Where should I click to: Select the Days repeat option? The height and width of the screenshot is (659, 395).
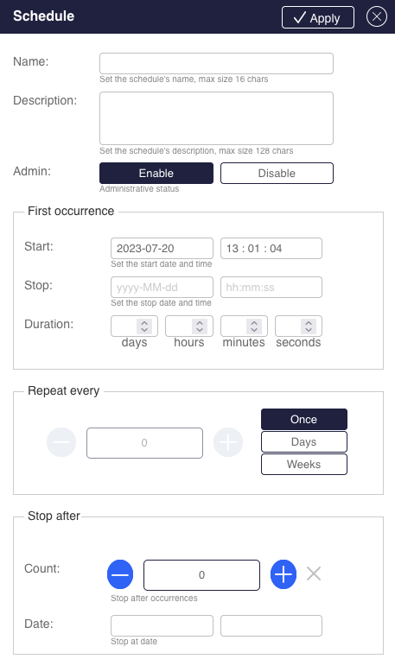pyautogui.click(x=304, y=441)
